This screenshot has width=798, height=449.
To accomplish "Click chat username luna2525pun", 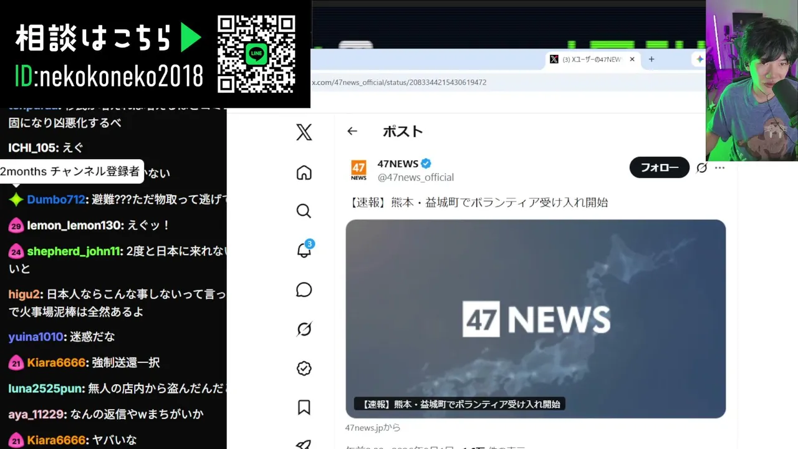I will 46,389.
